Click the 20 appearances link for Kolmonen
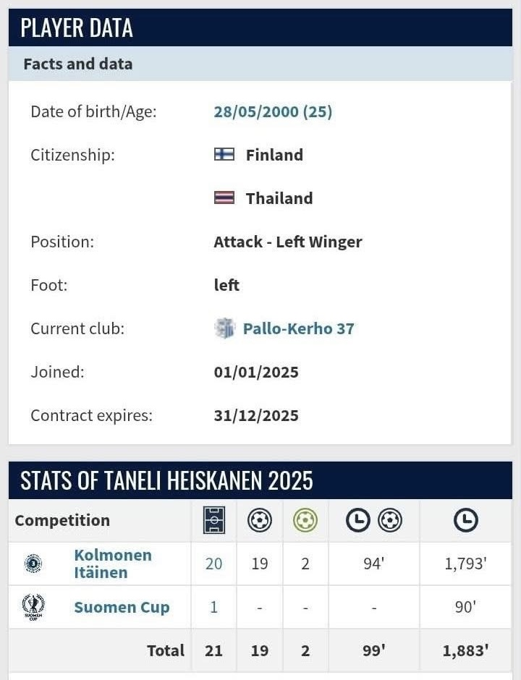Viewport: 521px width, 680px height. click(214, 564)
